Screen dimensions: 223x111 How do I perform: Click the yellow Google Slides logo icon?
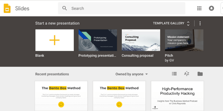(7, 8)
